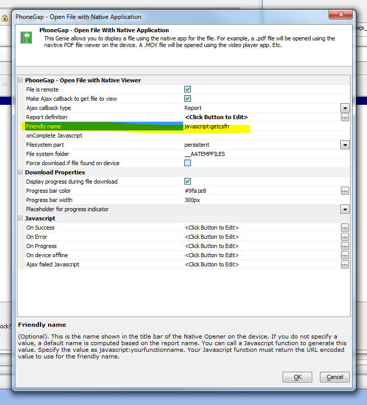Click the lock icon behind the dialog
The width and height of the screenshot is (367, 405).
point(5,18)
